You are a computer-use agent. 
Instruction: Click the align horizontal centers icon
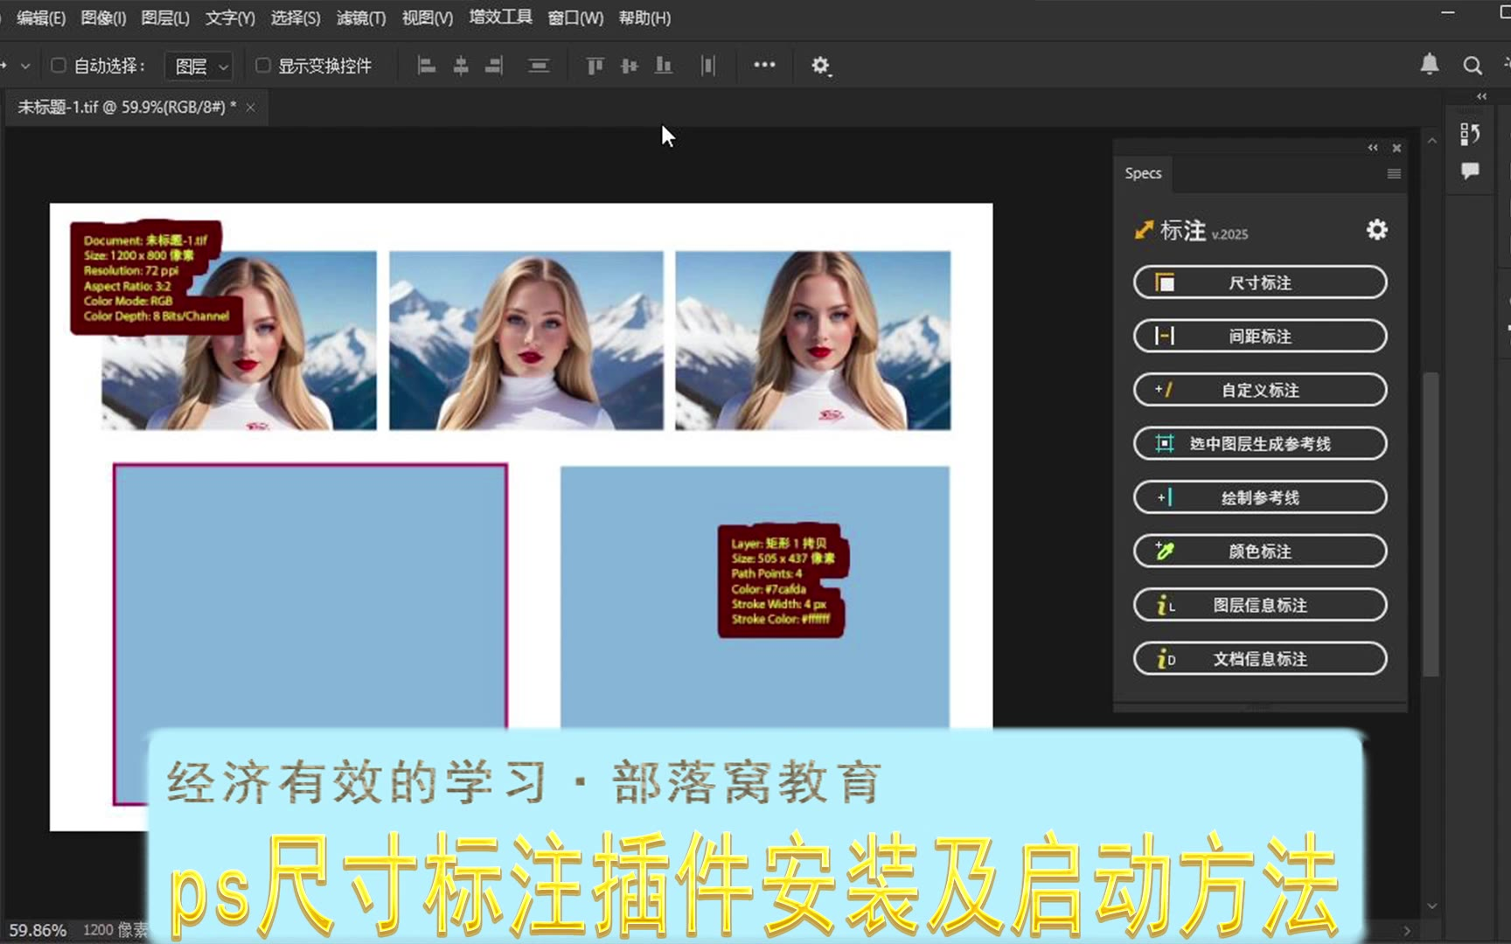[461, 66]
